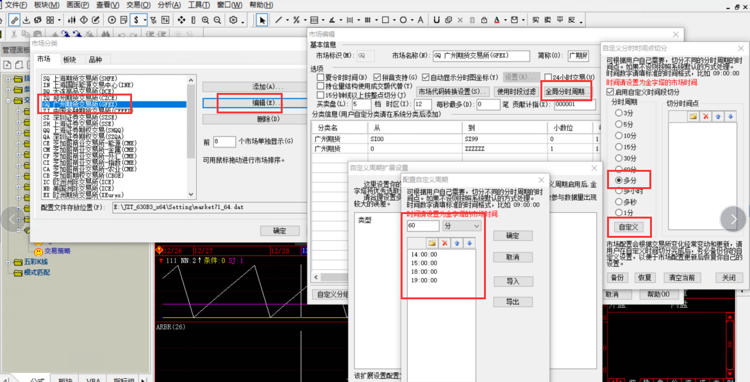Expand the 五彩K线 tree node
The height and width of the screenshot is (382, 750).
tap(8, 262)
